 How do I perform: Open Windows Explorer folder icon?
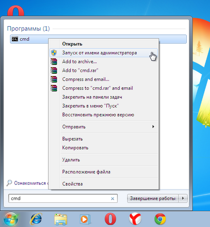click(60, 219)
